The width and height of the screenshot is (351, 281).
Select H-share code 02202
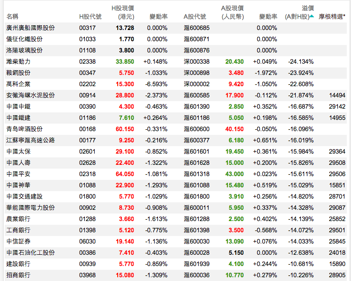(87, 84)
